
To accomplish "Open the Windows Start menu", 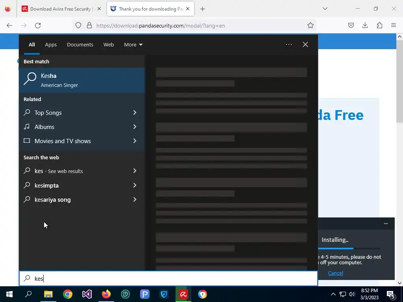I will (9, 294).
